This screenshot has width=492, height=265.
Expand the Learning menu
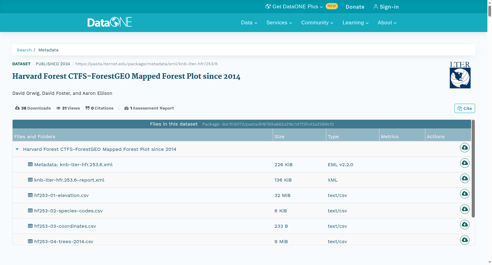point(355,23)
